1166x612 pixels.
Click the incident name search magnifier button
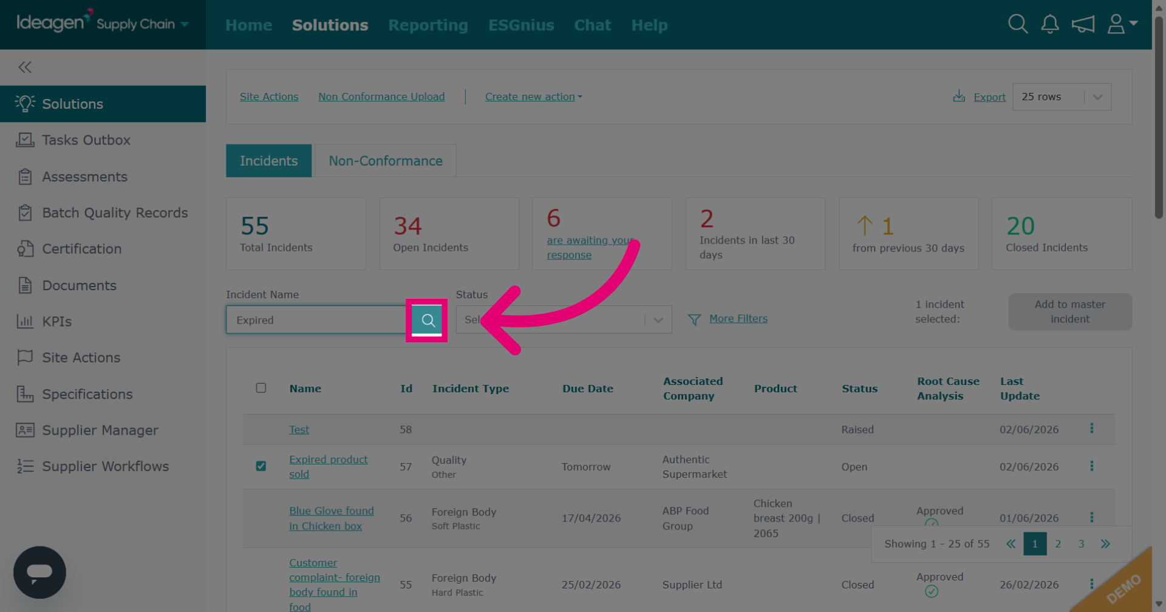pos(427,320)
